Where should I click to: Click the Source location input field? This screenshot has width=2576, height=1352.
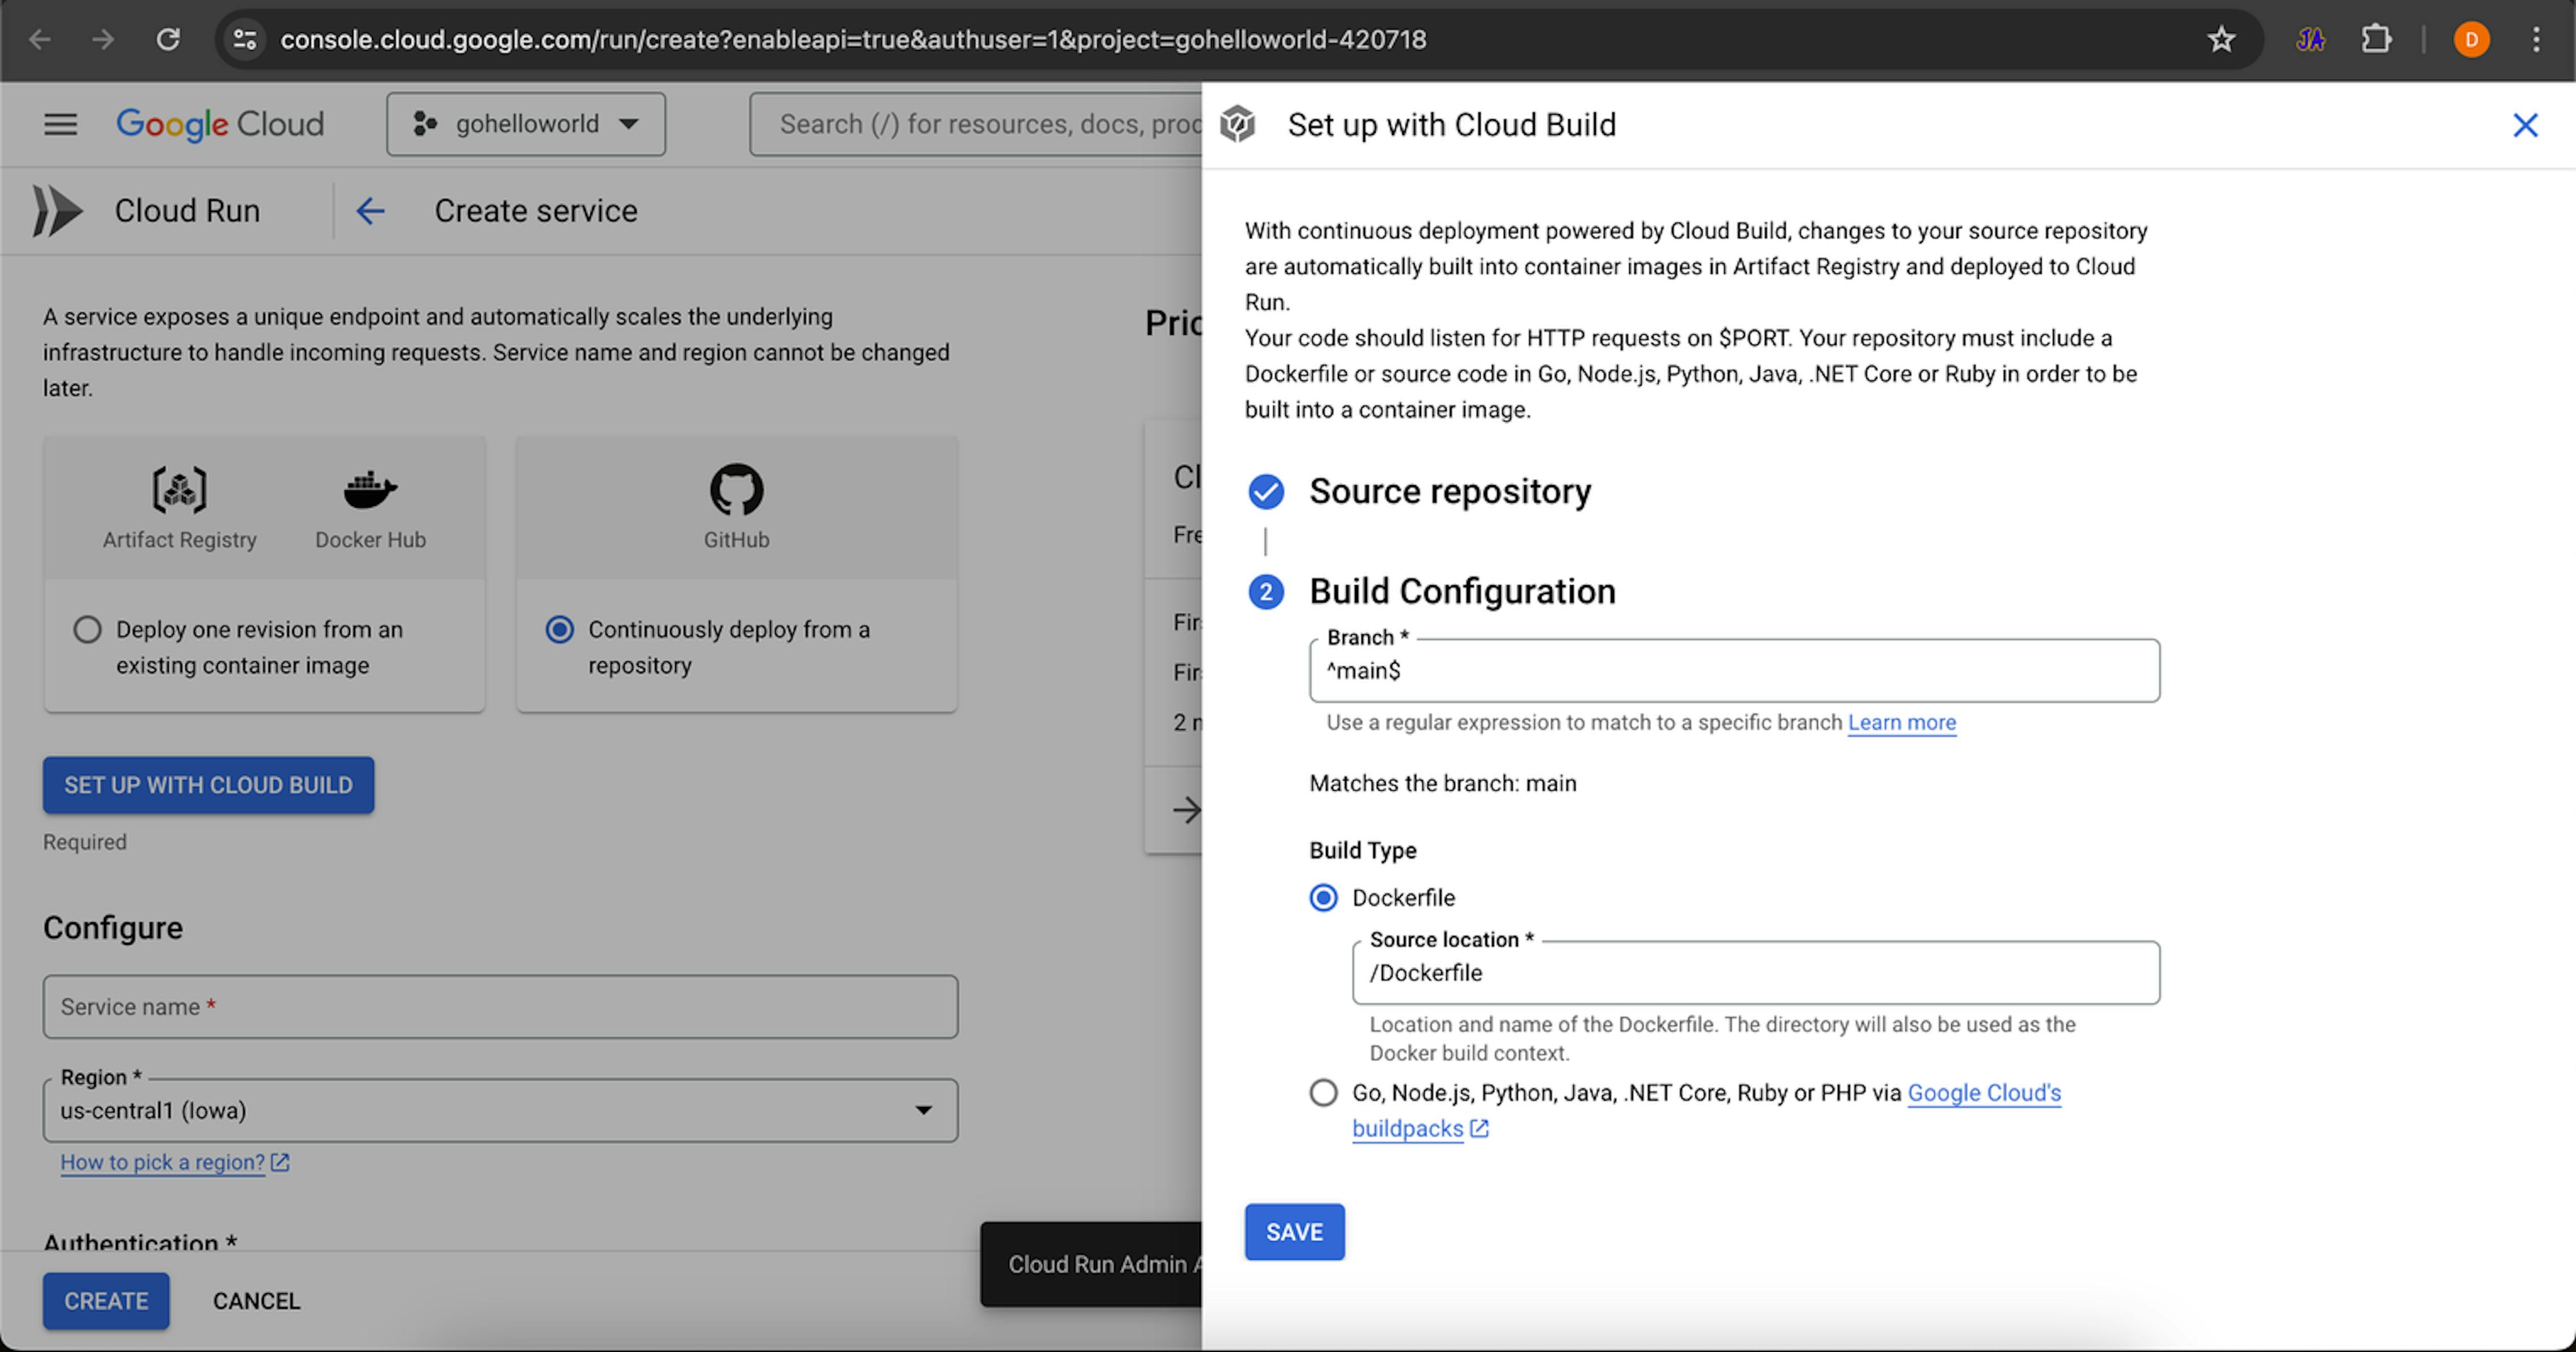click(1755, 973)
